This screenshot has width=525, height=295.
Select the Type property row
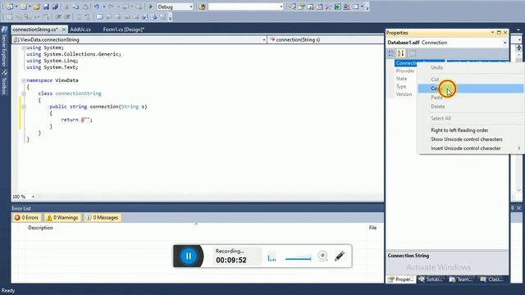click(x=405, y=87)
